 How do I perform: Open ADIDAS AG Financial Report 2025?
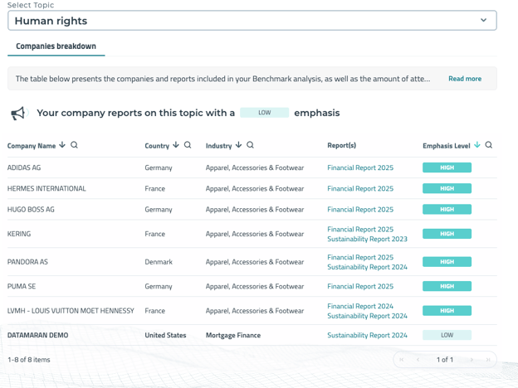(360, 167)
